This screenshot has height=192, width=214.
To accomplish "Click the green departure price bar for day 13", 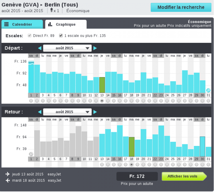I will pos(102,85).
